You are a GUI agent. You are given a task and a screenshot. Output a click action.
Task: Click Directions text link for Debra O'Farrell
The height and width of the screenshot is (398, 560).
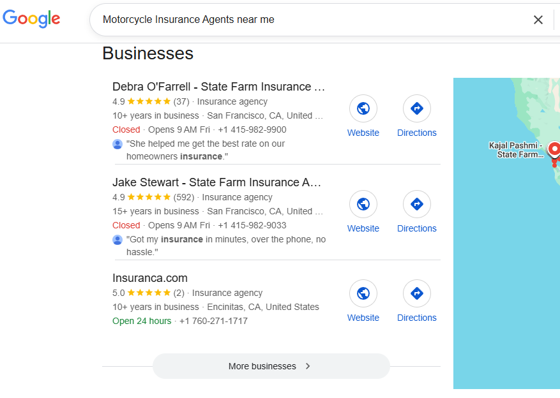pyautogui.click(x=417, y=133)
